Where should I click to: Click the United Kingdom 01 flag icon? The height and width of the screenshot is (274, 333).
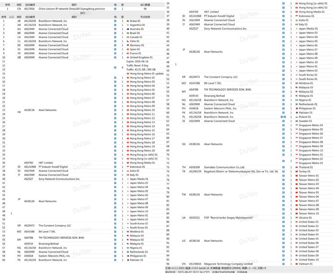pyautogui.click(x=128, y=57)
